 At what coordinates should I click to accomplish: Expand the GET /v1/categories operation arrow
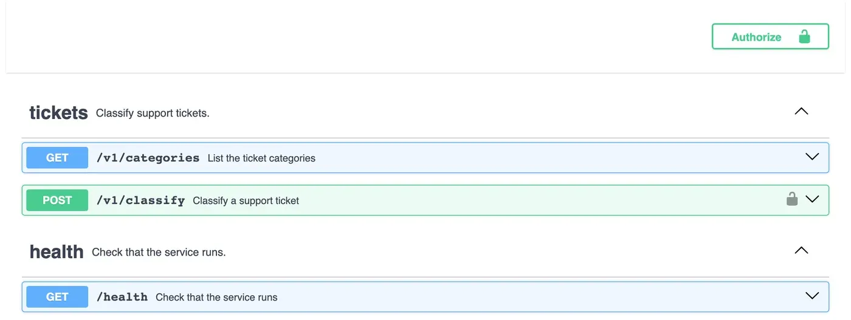(x=812, y=157)
